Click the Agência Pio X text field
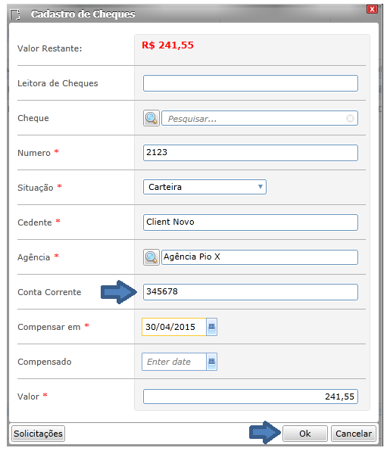This screenshot has height=451, width=387. (x=260, y=257)
